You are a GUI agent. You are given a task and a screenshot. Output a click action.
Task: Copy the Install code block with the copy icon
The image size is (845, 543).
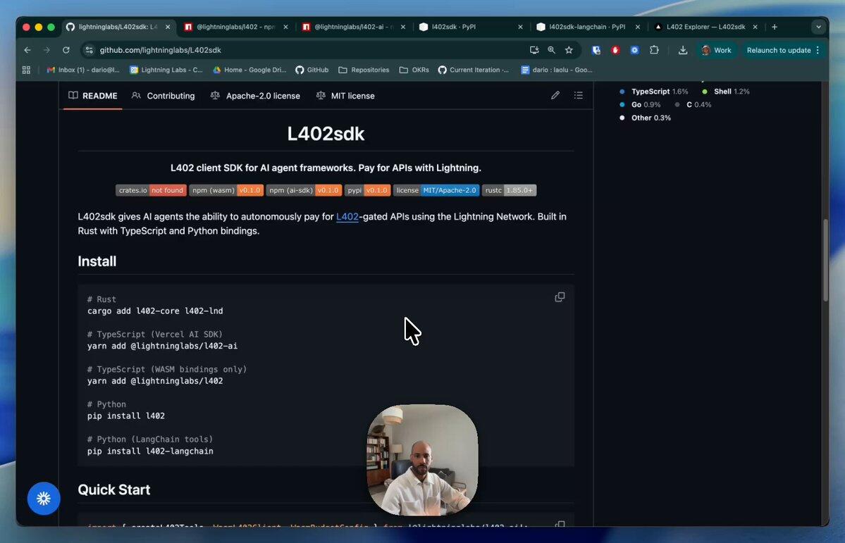point(560,297)
